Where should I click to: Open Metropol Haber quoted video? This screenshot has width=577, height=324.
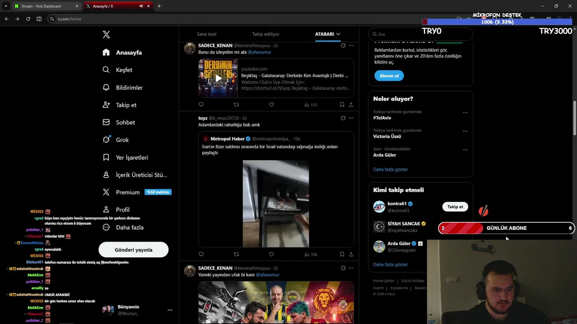point(276,203)
